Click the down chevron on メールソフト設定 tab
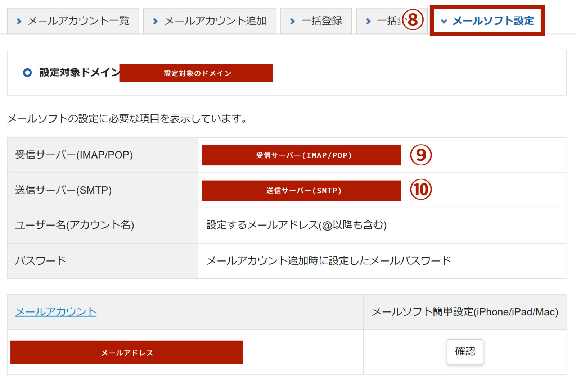This screenshot has height=382, width=576. point(444,21)
